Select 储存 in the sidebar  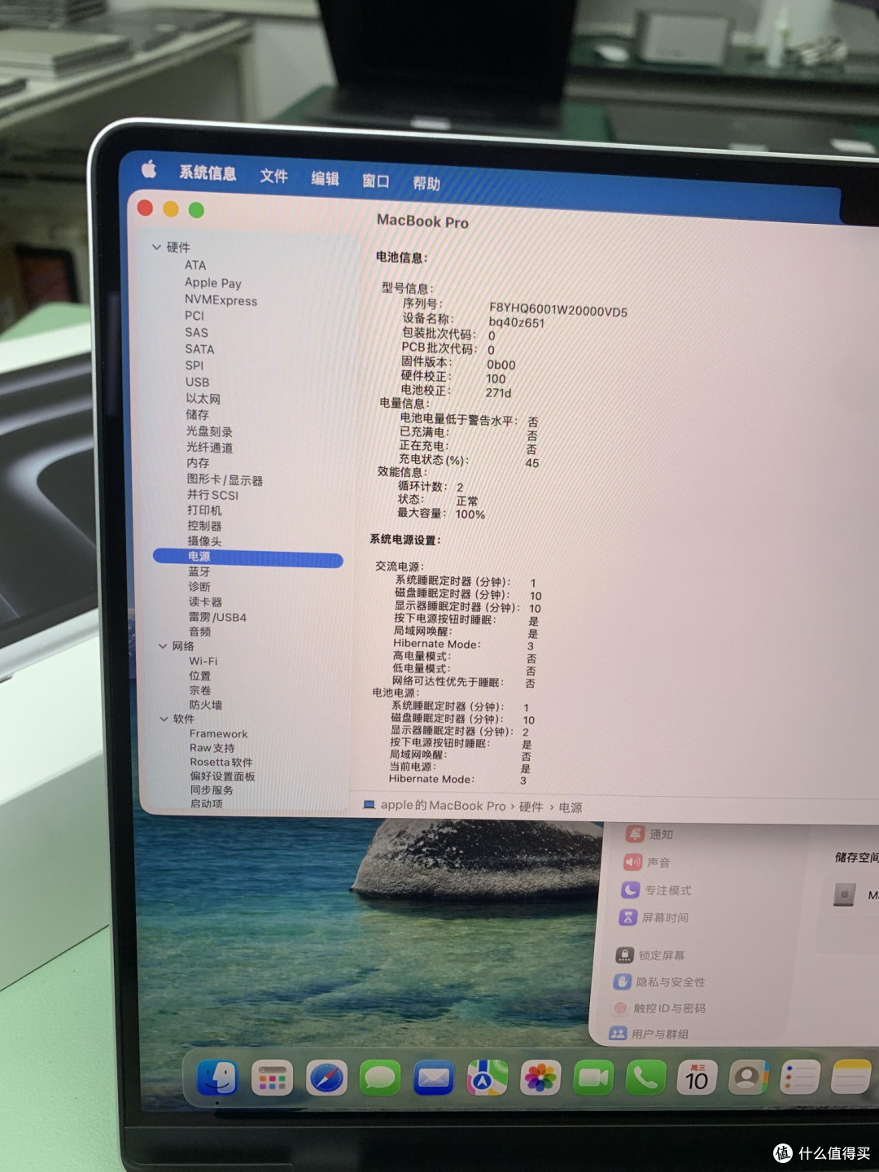click(x=197, y=414)
